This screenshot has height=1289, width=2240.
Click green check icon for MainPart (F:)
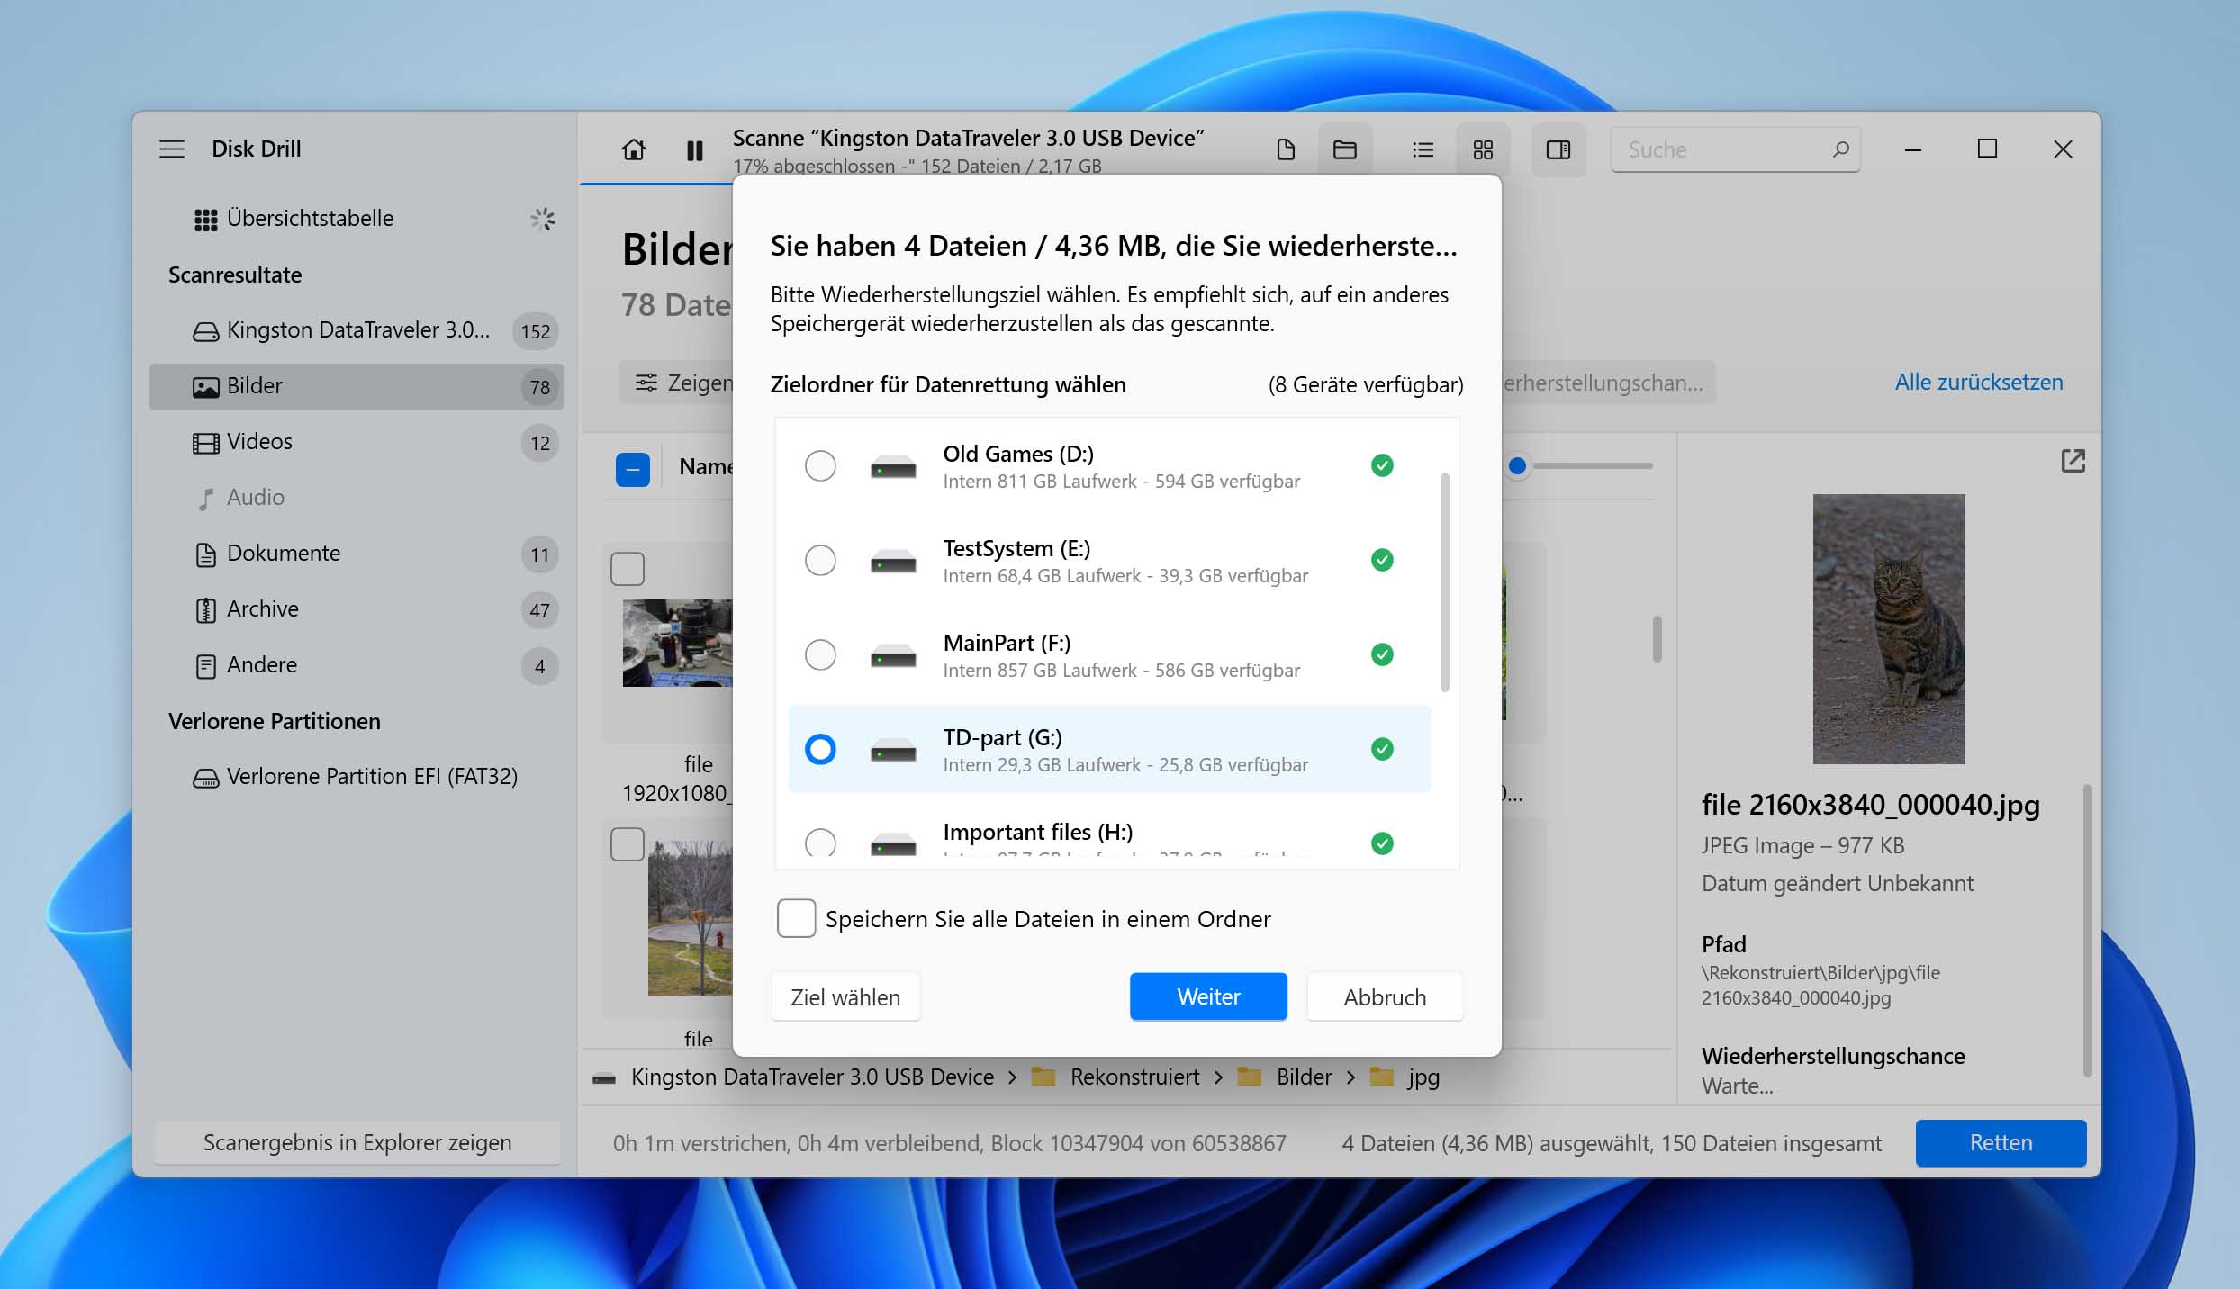(1382, 654)
